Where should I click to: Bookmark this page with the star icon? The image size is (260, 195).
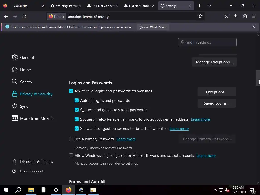coord(201,17)
